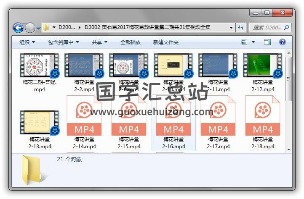The height and width of the screenshot is (199, 304).
Task: Toggle the preview pane icon
Action: pos(267,42)
